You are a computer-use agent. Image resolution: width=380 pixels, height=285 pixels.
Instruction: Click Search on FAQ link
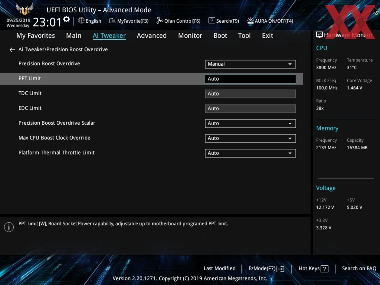[359, 268]
